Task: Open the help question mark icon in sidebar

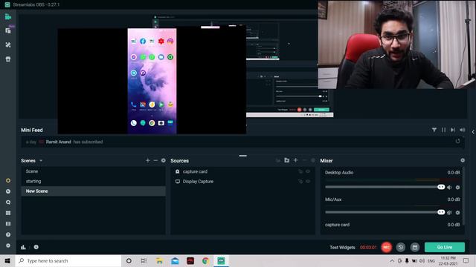Action: 8,234
